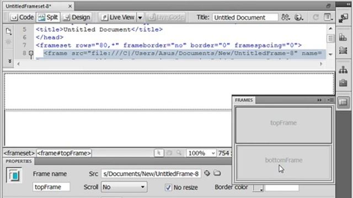Edit the Src path field
The width and height of the screenshot is (353, 198).
pos(151,174)
